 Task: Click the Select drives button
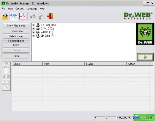[16, 36]
